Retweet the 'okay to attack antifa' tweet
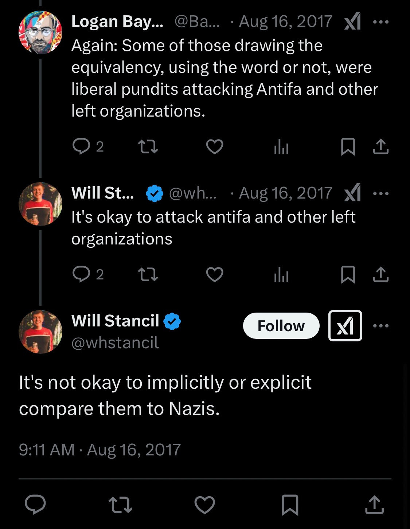 click(x=148, y=274)
